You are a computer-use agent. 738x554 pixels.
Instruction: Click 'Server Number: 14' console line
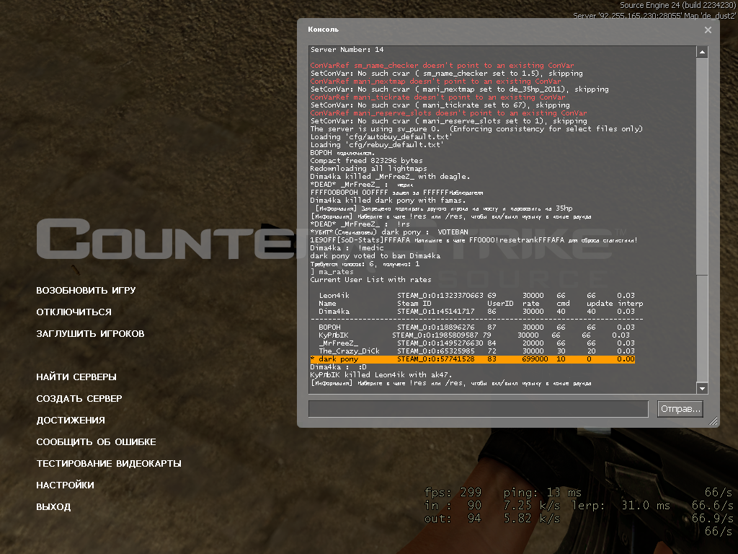click(347, 50)
